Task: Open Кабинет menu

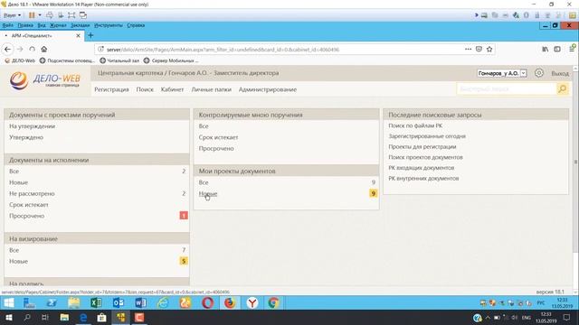Action: [172, 89]
